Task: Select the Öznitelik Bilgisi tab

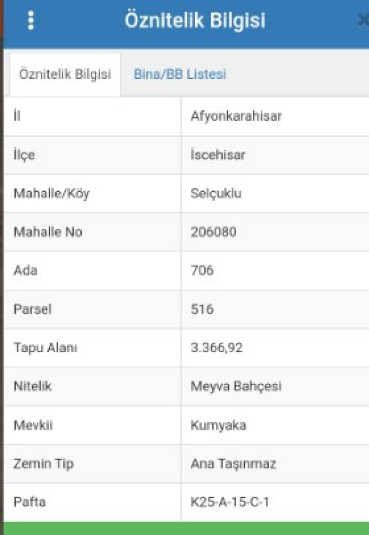Action: [65, 74]
